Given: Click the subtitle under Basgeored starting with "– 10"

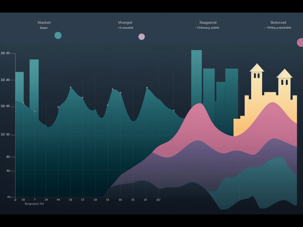Looking at the screenshot, I should [x=207, y=28].
